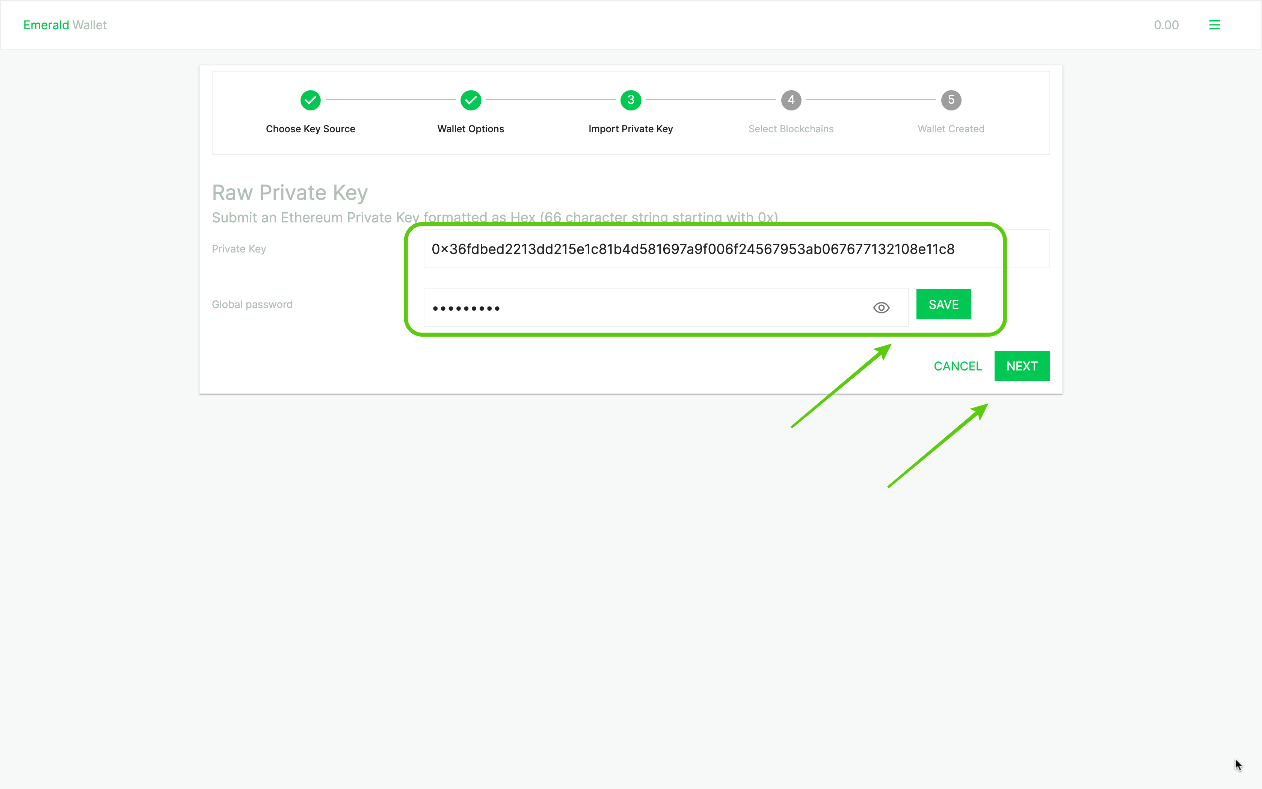
Task: Click the SAVE button
Action: 943,304
